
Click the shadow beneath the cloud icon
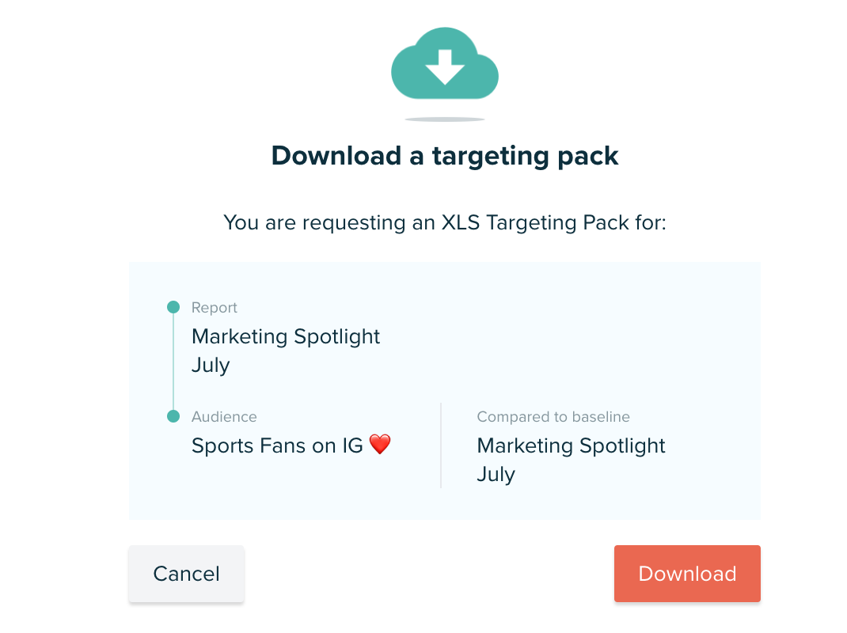pos(444,117)
